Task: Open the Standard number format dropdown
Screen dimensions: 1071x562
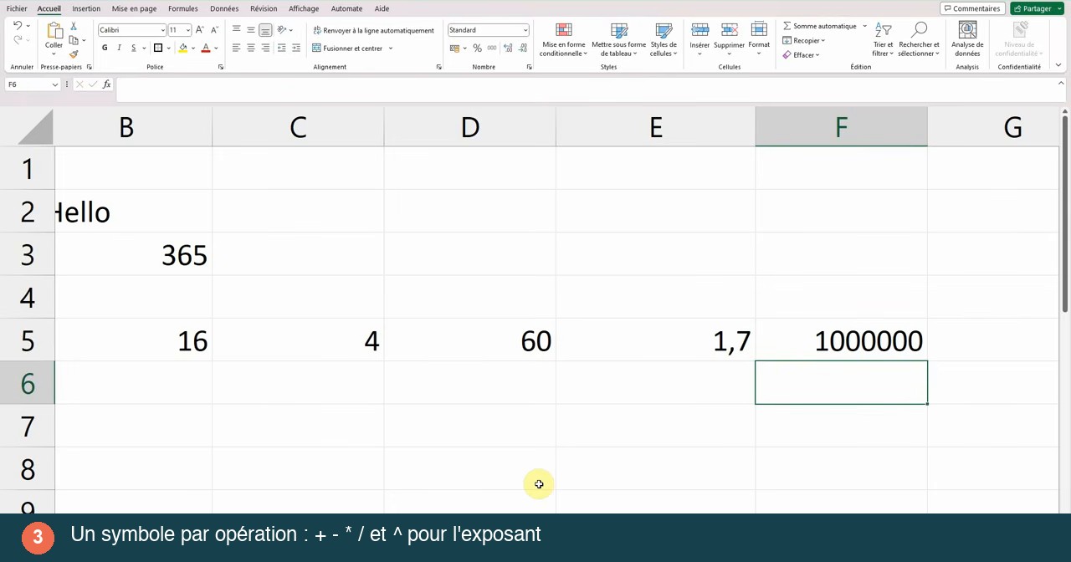Action: 525,30
